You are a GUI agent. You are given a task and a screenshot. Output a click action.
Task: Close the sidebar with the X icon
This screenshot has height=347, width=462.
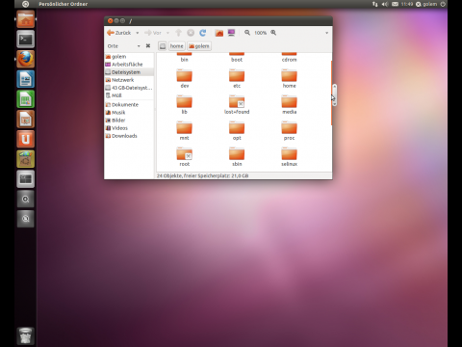148,45
